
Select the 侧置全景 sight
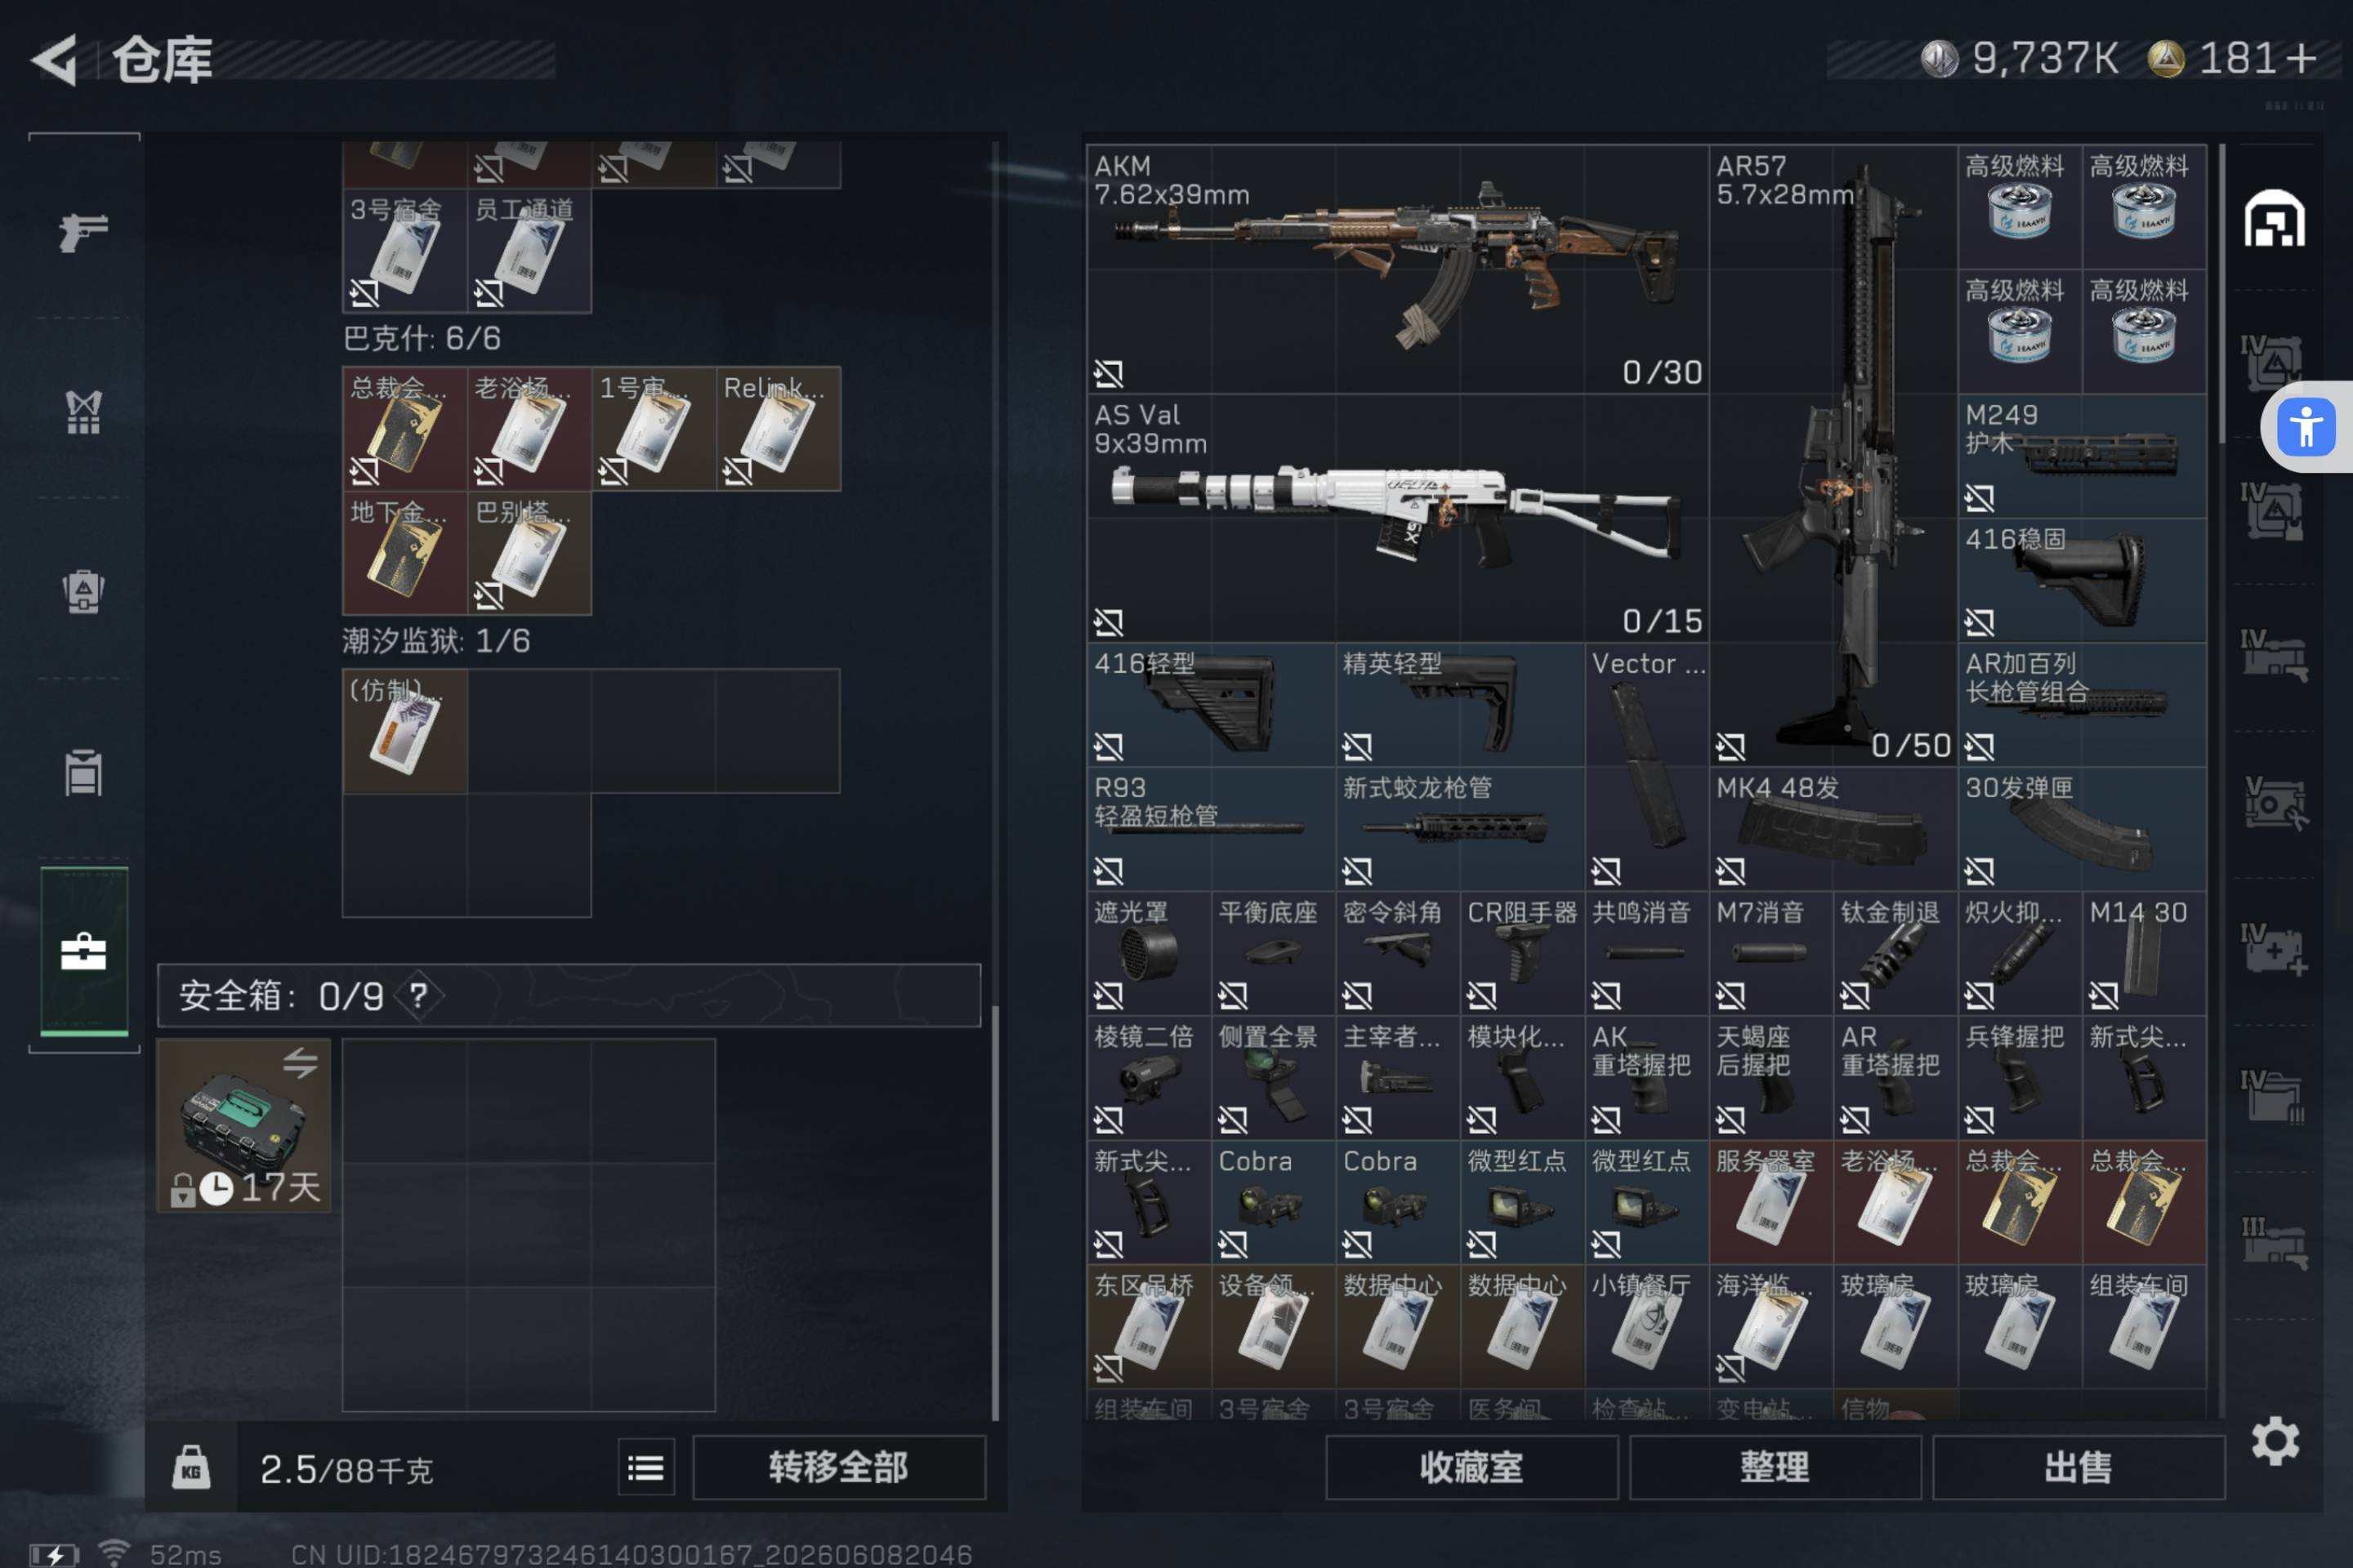tap(1273, 1078)
